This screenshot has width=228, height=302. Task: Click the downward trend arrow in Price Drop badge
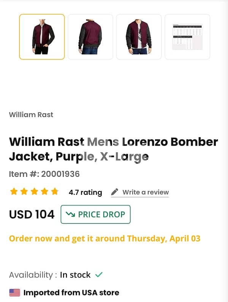click(x=70, y=214)
